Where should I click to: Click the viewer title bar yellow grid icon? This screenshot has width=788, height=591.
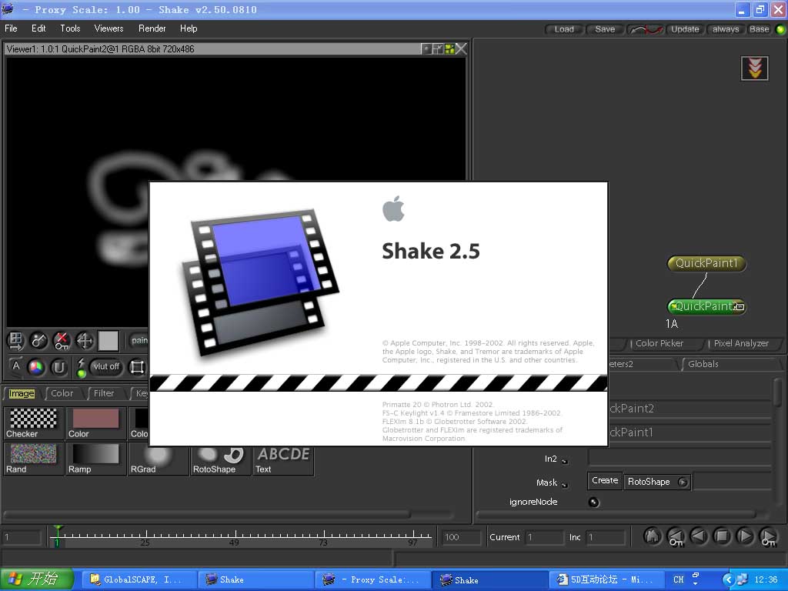tap(449, 48)
